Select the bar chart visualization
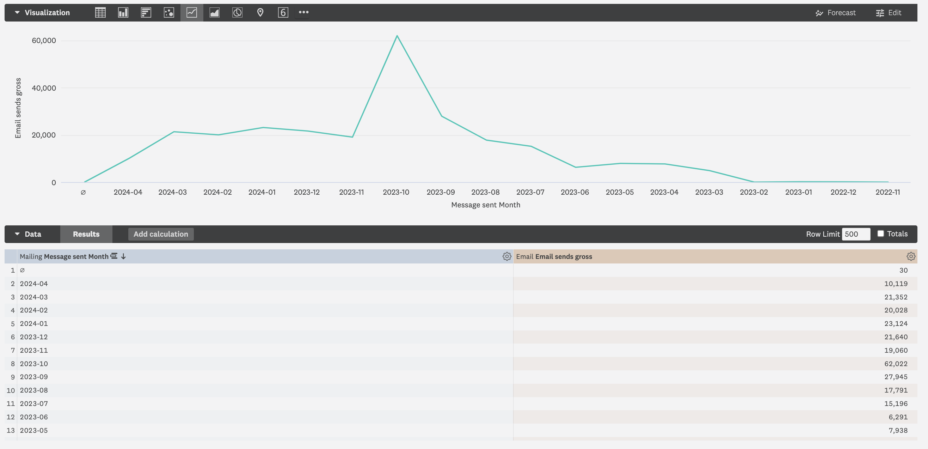 pos(146,12)
